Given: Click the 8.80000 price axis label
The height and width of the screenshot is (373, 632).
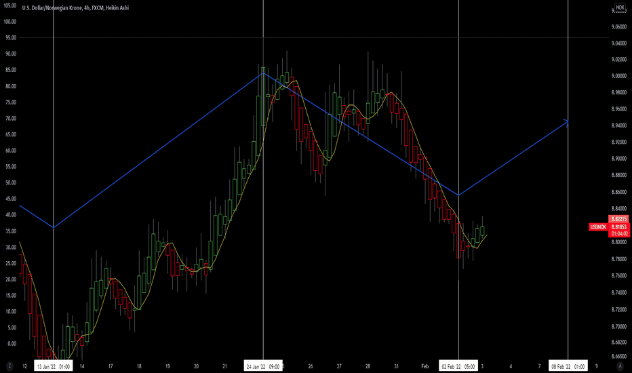Looking at the screenshot, I should pos(618,242).
